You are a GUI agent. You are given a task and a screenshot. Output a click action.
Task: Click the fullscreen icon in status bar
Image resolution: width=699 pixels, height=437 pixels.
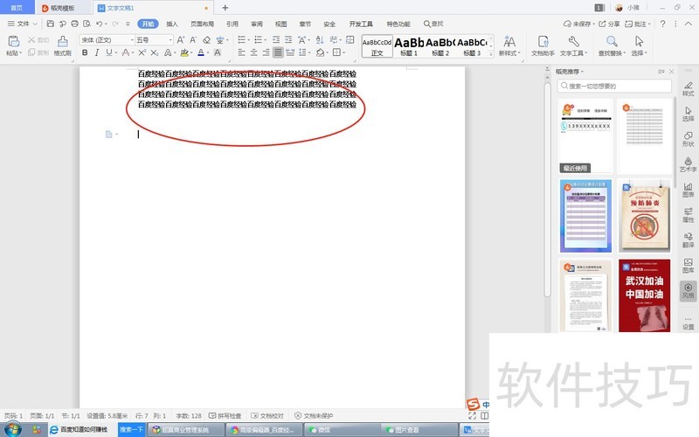tap(472, 416)
